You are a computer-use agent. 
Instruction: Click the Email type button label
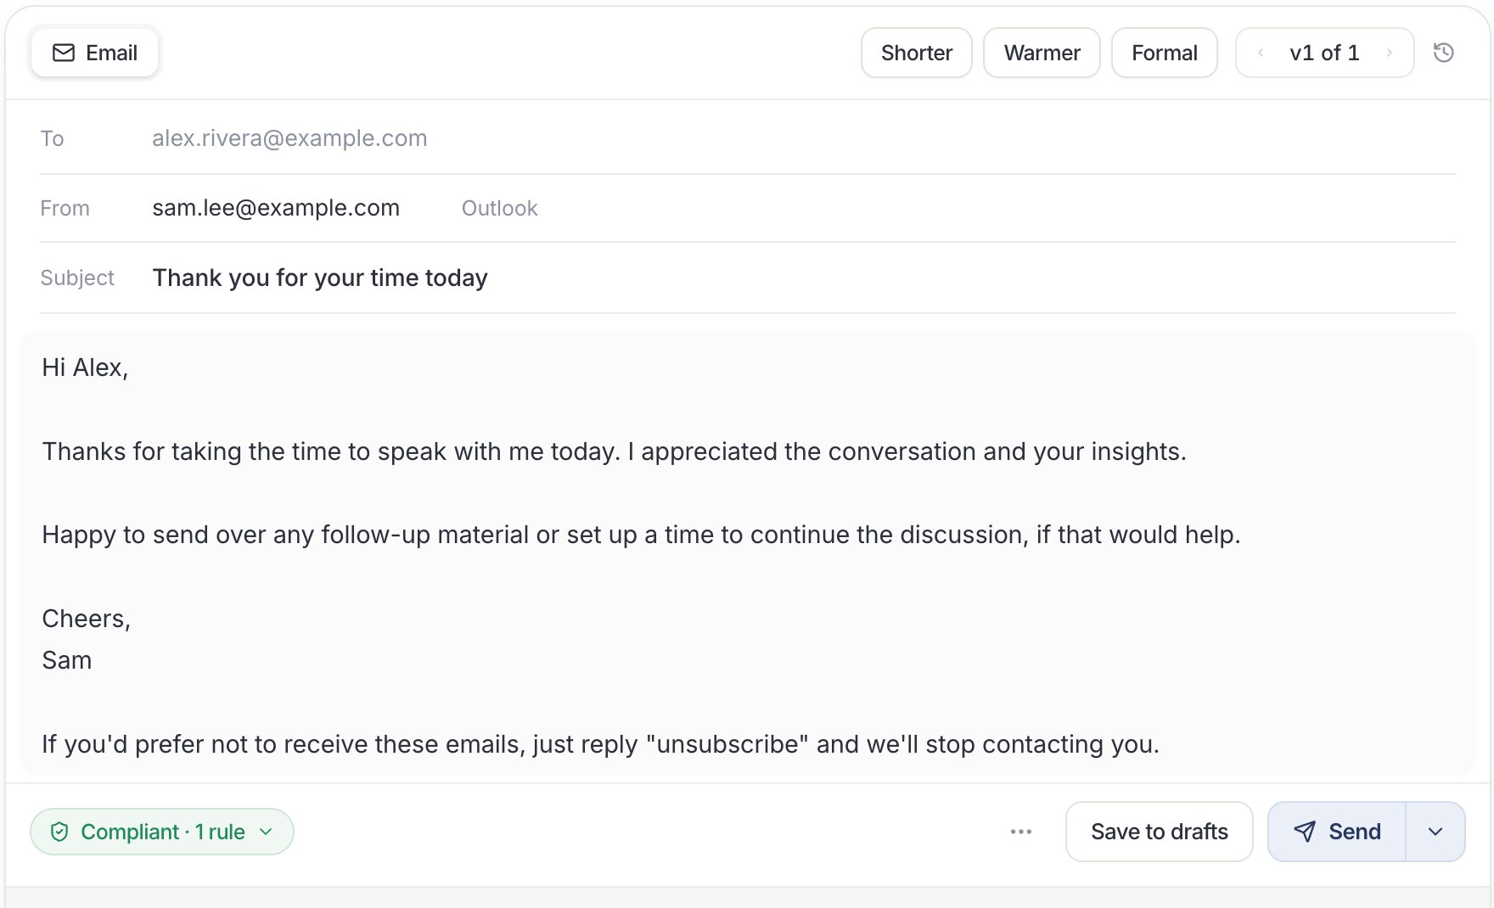[111, 53]
